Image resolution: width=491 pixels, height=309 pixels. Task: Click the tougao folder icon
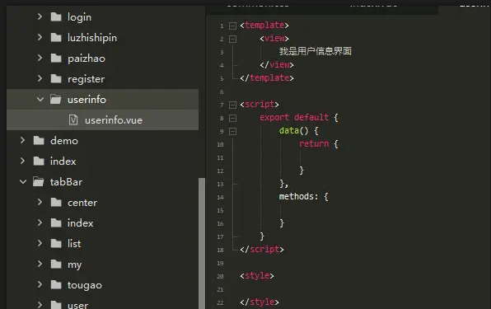(56, 285)
